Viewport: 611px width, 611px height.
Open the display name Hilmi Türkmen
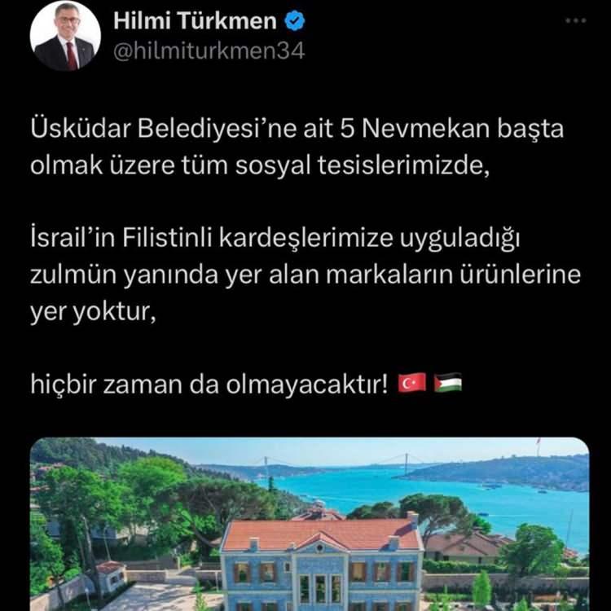(195, 21)
